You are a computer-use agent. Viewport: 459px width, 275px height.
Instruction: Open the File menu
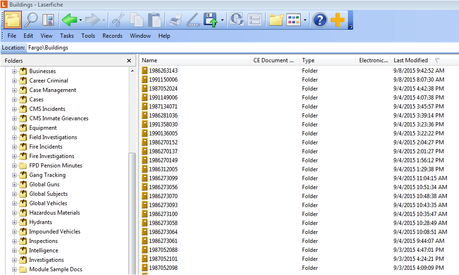[12, 36]
